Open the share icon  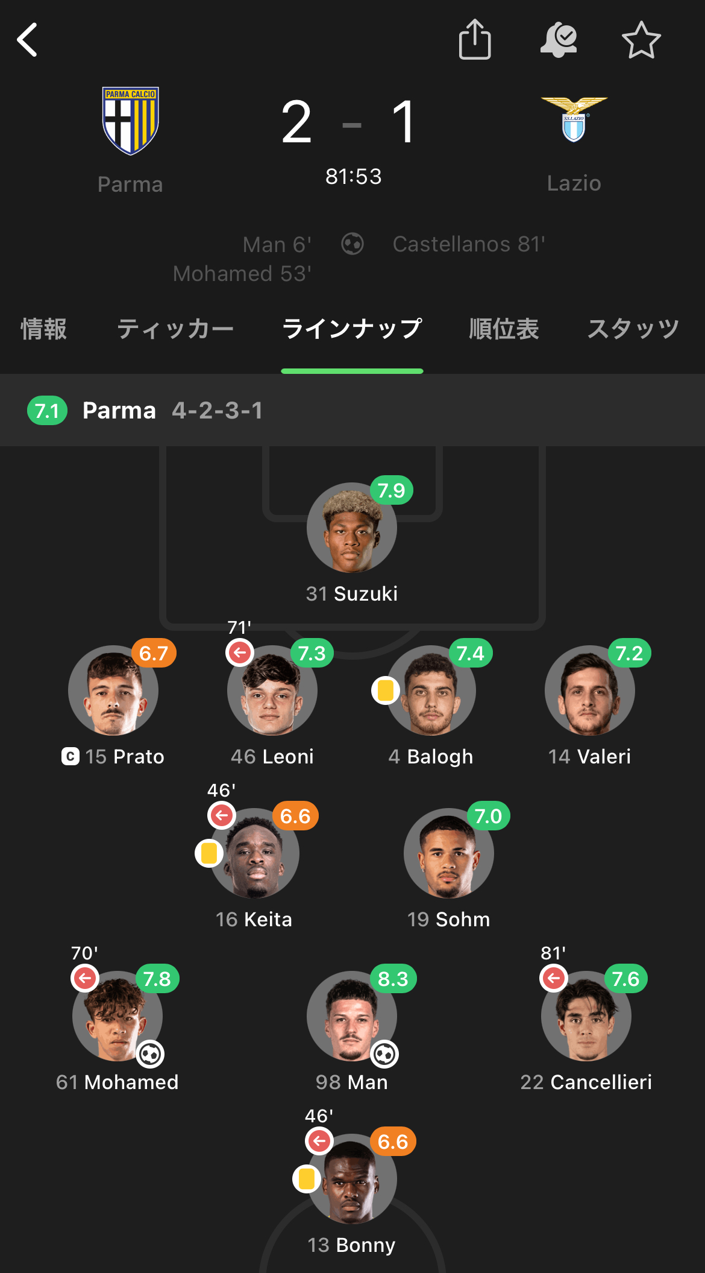(475, 40)
